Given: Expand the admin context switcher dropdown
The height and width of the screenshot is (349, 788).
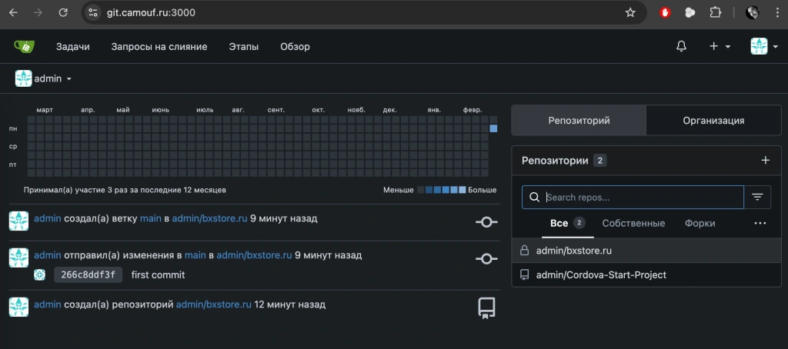Looking at the screenshot, I should coord(44,78).
